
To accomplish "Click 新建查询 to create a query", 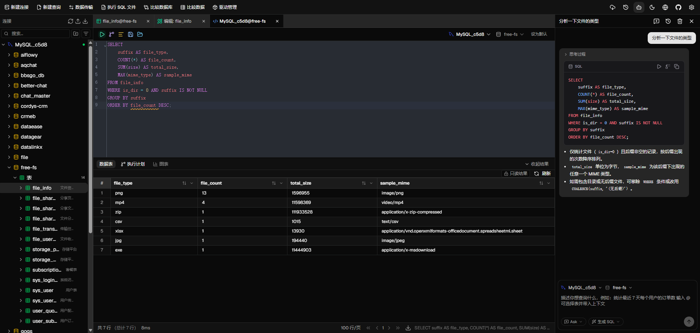I will point(49,7).
